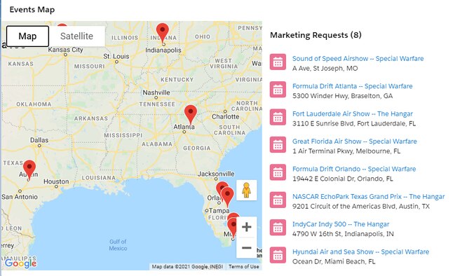This screenshot has height=276, width=455.
Task: Open Google logo link on map
Action: coord(20,263)
